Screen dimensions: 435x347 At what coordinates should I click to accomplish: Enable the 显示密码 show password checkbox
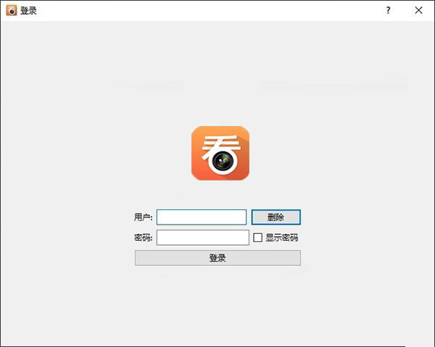[257, 238]
